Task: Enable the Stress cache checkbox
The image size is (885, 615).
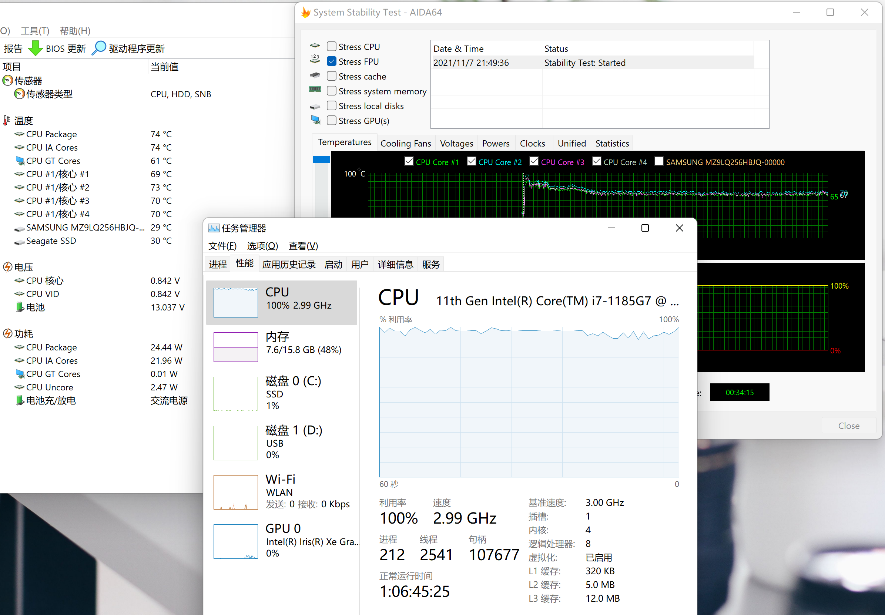Action: 332,76
